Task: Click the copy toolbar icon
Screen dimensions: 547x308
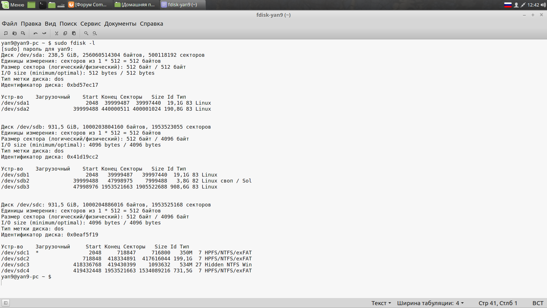Action: pos(65,33)
